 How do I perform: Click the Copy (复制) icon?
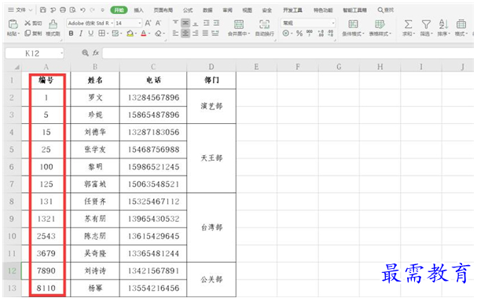coord(28,33)
